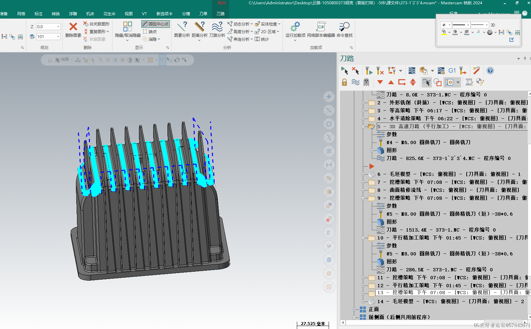
Task: Open the point style dropdown
Action: [449, 25]
